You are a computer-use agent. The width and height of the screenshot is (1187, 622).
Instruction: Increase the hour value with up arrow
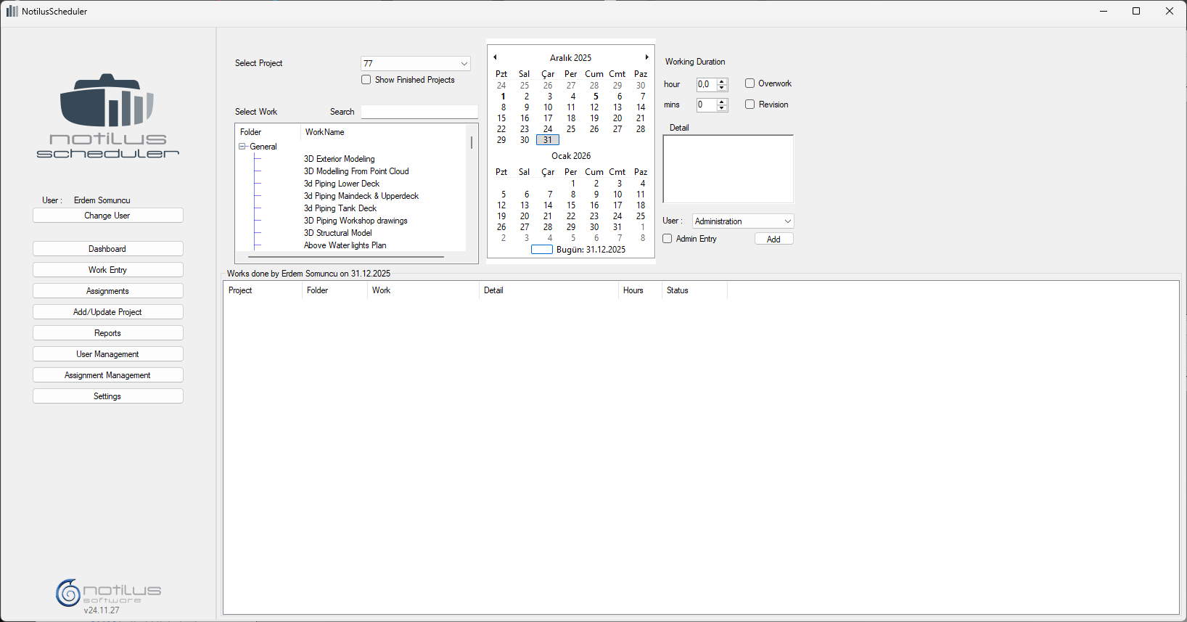(x=722, y=81)
